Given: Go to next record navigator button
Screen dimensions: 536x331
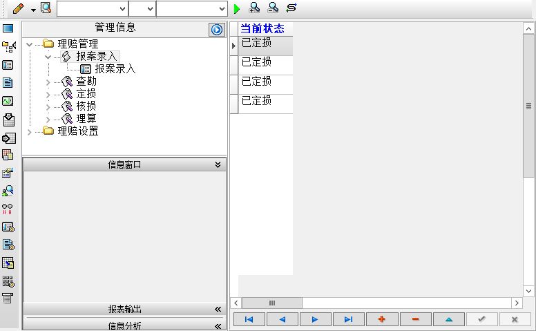Looking at the screenshot, I should pyautogui.click(x=315, y=319).
